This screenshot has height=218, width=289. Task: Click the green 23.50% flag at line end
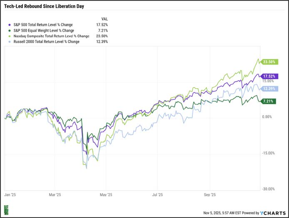tap(269, 62)
